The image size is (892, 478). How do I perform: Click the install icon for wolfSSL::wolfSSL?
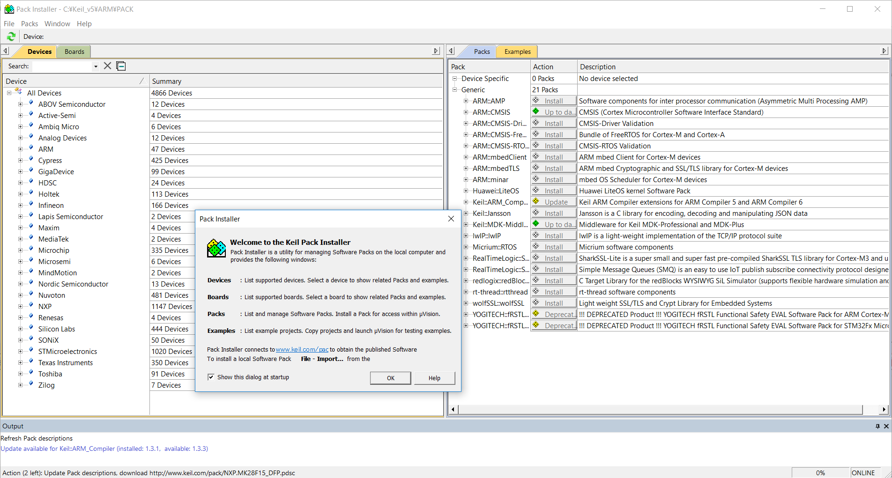[x=536, y=303]
